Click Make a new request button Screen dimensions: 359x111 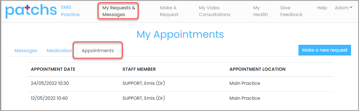325,50
